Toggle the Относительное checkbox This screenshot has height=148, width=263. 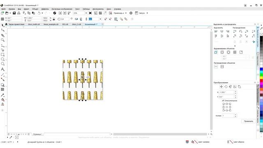[x=223, y=101]
